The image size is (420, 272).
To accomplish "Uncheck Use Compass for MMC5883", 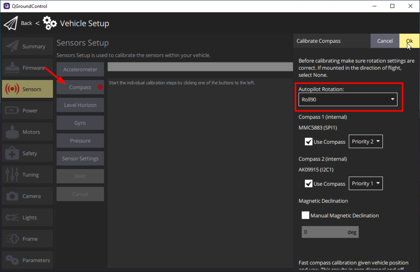I will click(x=309, y=142).
